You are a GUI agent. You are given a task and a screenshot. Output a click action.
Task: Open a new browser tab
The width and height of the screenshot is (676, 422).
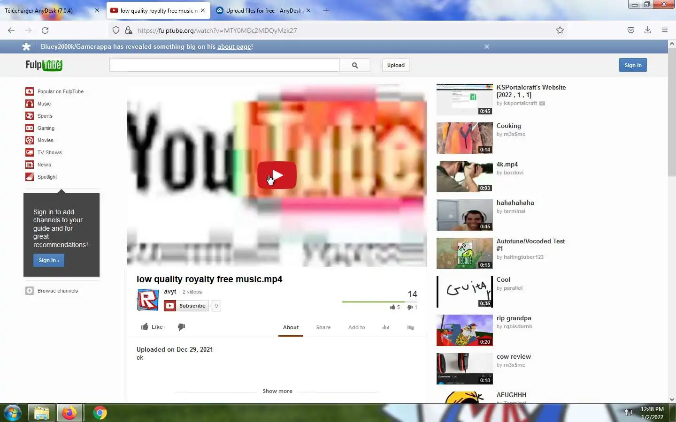pyautogui.click(x=326, y=10)
